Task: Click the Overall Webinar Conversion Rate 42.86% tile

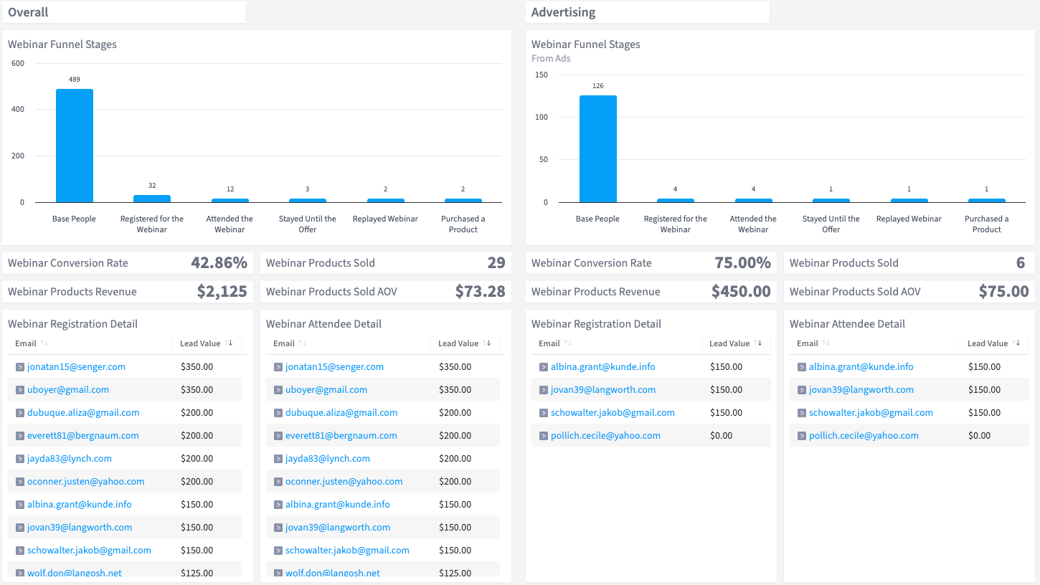Action: click(x=128, y=263)
